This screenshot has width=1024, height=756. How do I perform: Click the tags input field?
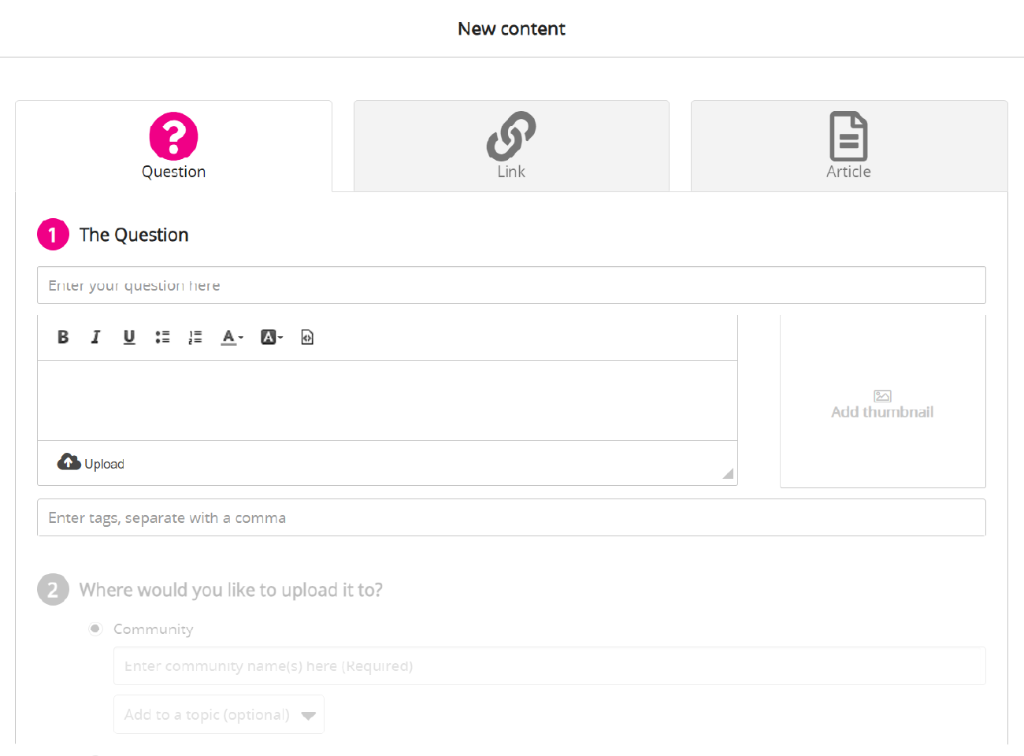pos(511,517)
